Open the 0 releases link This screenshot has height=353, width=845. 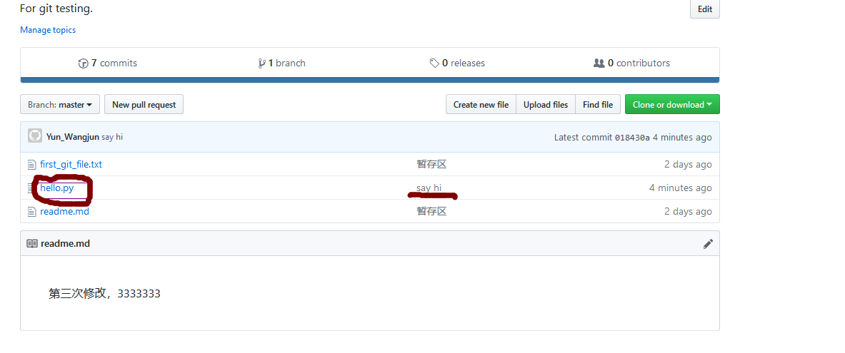464,63
